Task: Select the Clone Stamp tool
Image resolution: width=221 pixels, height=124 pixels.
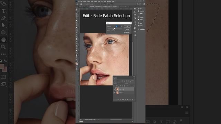Action: (77, 39)
